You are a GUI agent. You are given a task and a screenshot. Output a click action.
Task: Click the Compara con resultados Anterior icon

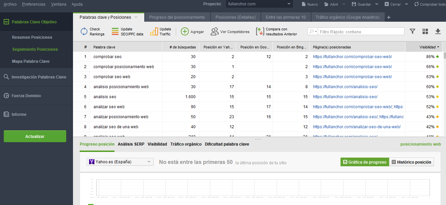(x=260, y=31)
